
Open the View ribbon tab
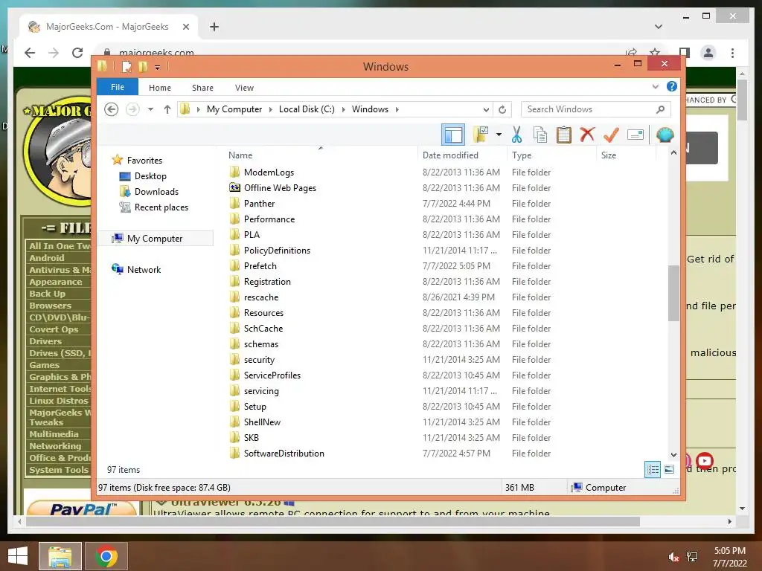coord(244,88)
